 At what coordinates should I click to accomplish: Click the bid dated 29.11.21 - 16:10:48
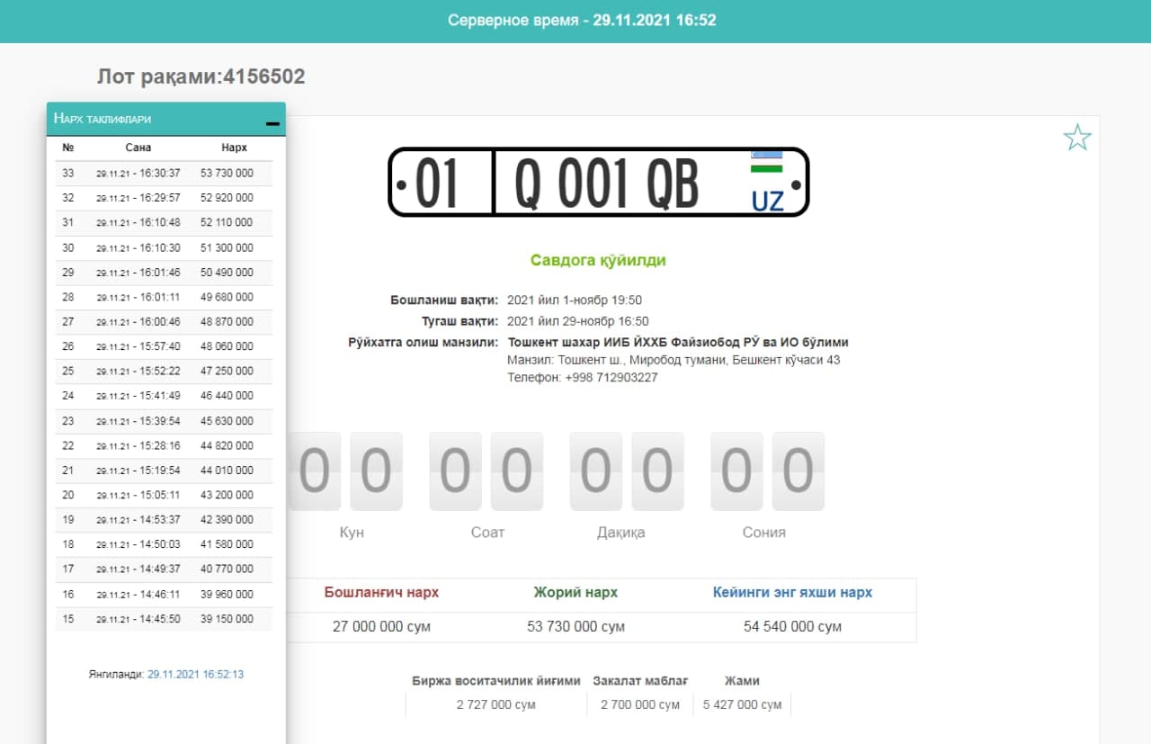pyautogui.click(x=138, y=223)
